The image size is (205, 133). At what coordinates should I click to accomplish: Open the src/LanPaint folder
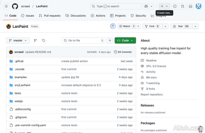[22, 85]
